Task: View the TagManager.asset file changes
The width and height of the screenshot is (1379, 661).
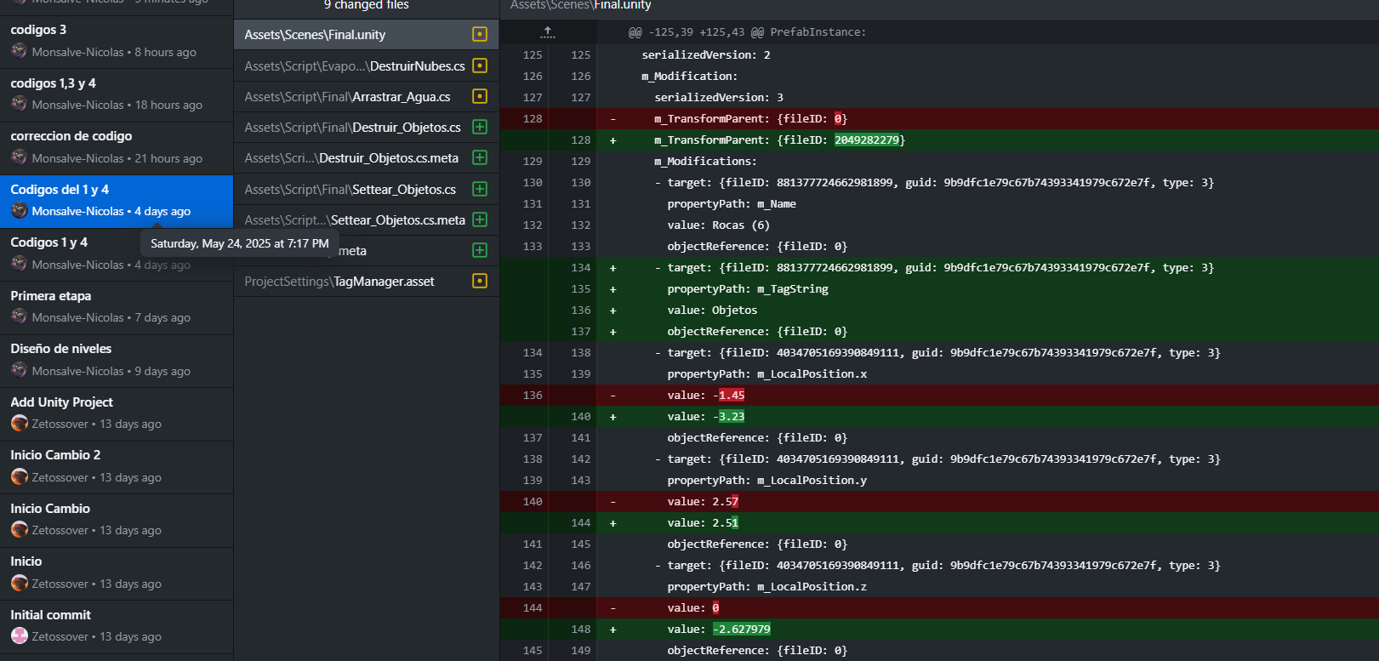Action: (x=339, y=282)
